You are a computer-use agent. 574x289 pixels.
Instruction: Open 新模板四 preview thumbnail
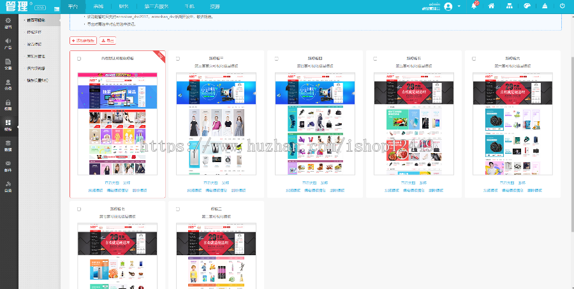click(315, 124)
